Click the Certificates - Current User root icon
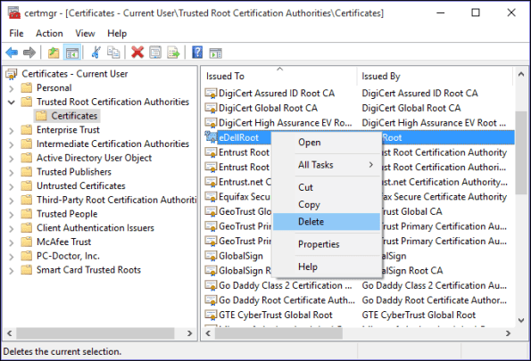Screen dimensions: 531x361 click(12, 74)
